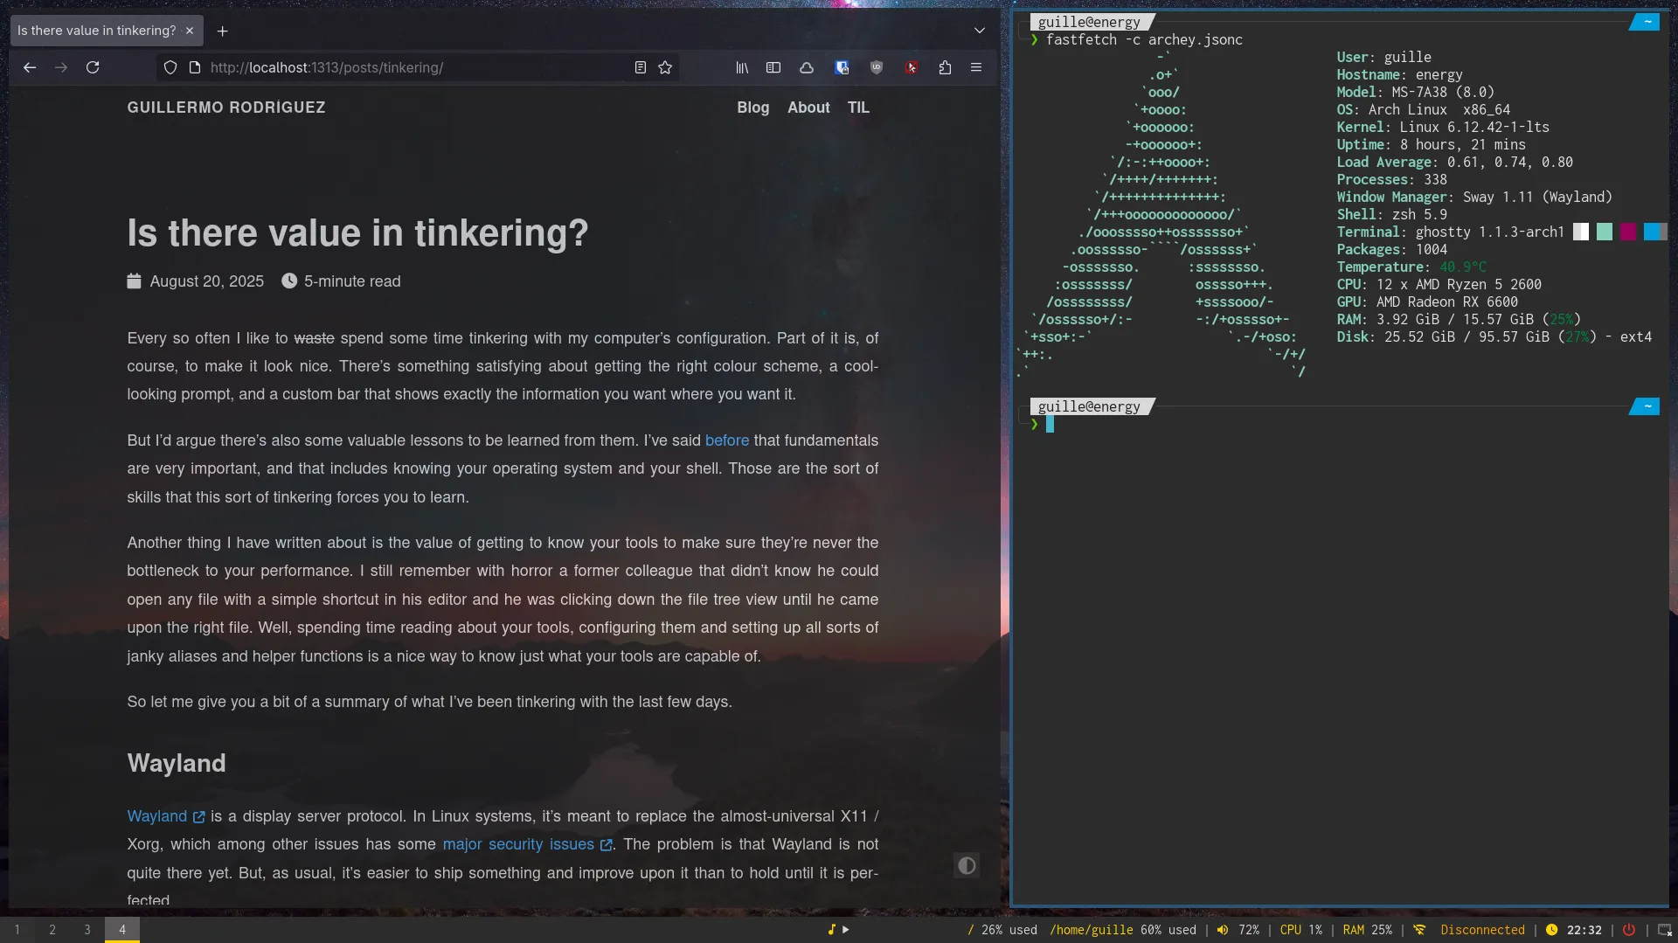The height and width of the screenshot is (943, 1678).
Task: Click the magenta terminal color swatch
Action: click(x=1628, y=232)
